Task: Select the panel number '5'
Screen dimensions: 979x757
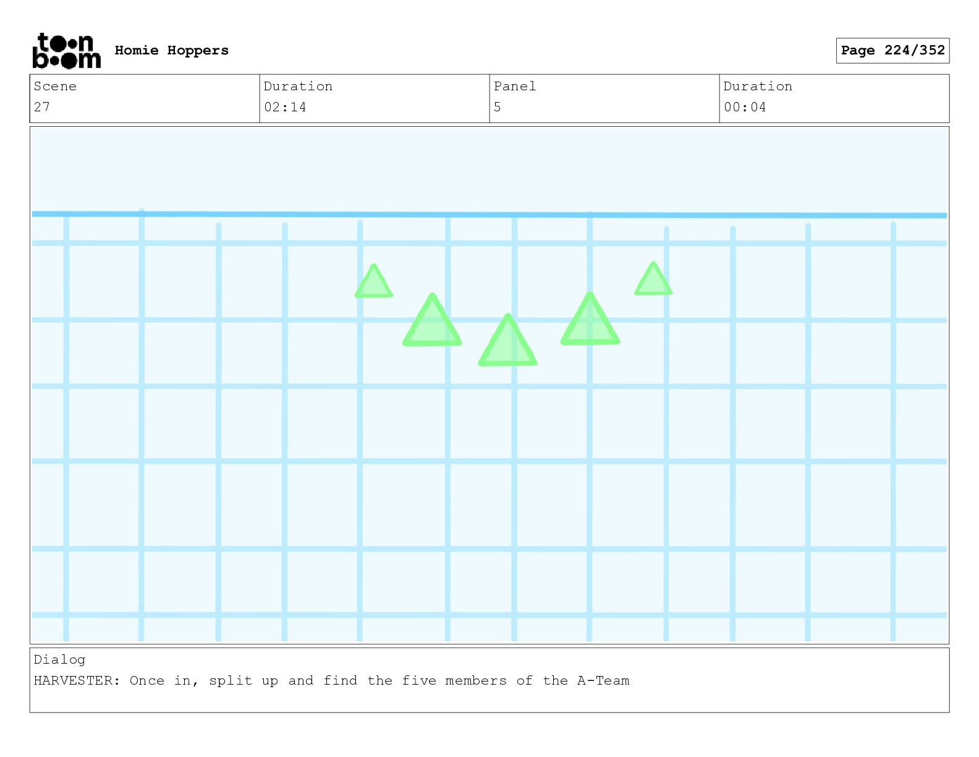Action: [x=498, y=107]
